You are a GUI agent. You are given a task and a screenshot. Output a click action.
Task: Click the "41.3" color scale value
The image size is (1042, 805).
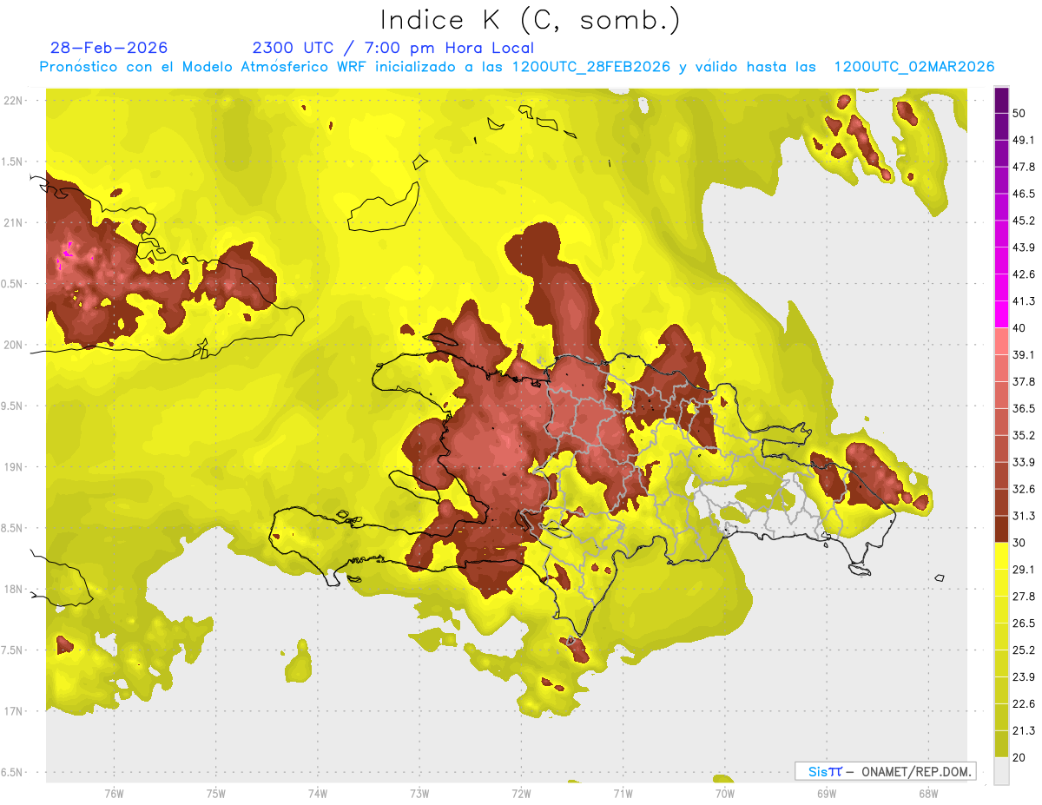(x=1024, y=301)
